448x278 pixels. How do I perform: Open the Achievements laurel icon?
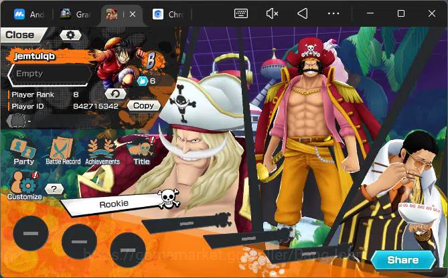102,151
